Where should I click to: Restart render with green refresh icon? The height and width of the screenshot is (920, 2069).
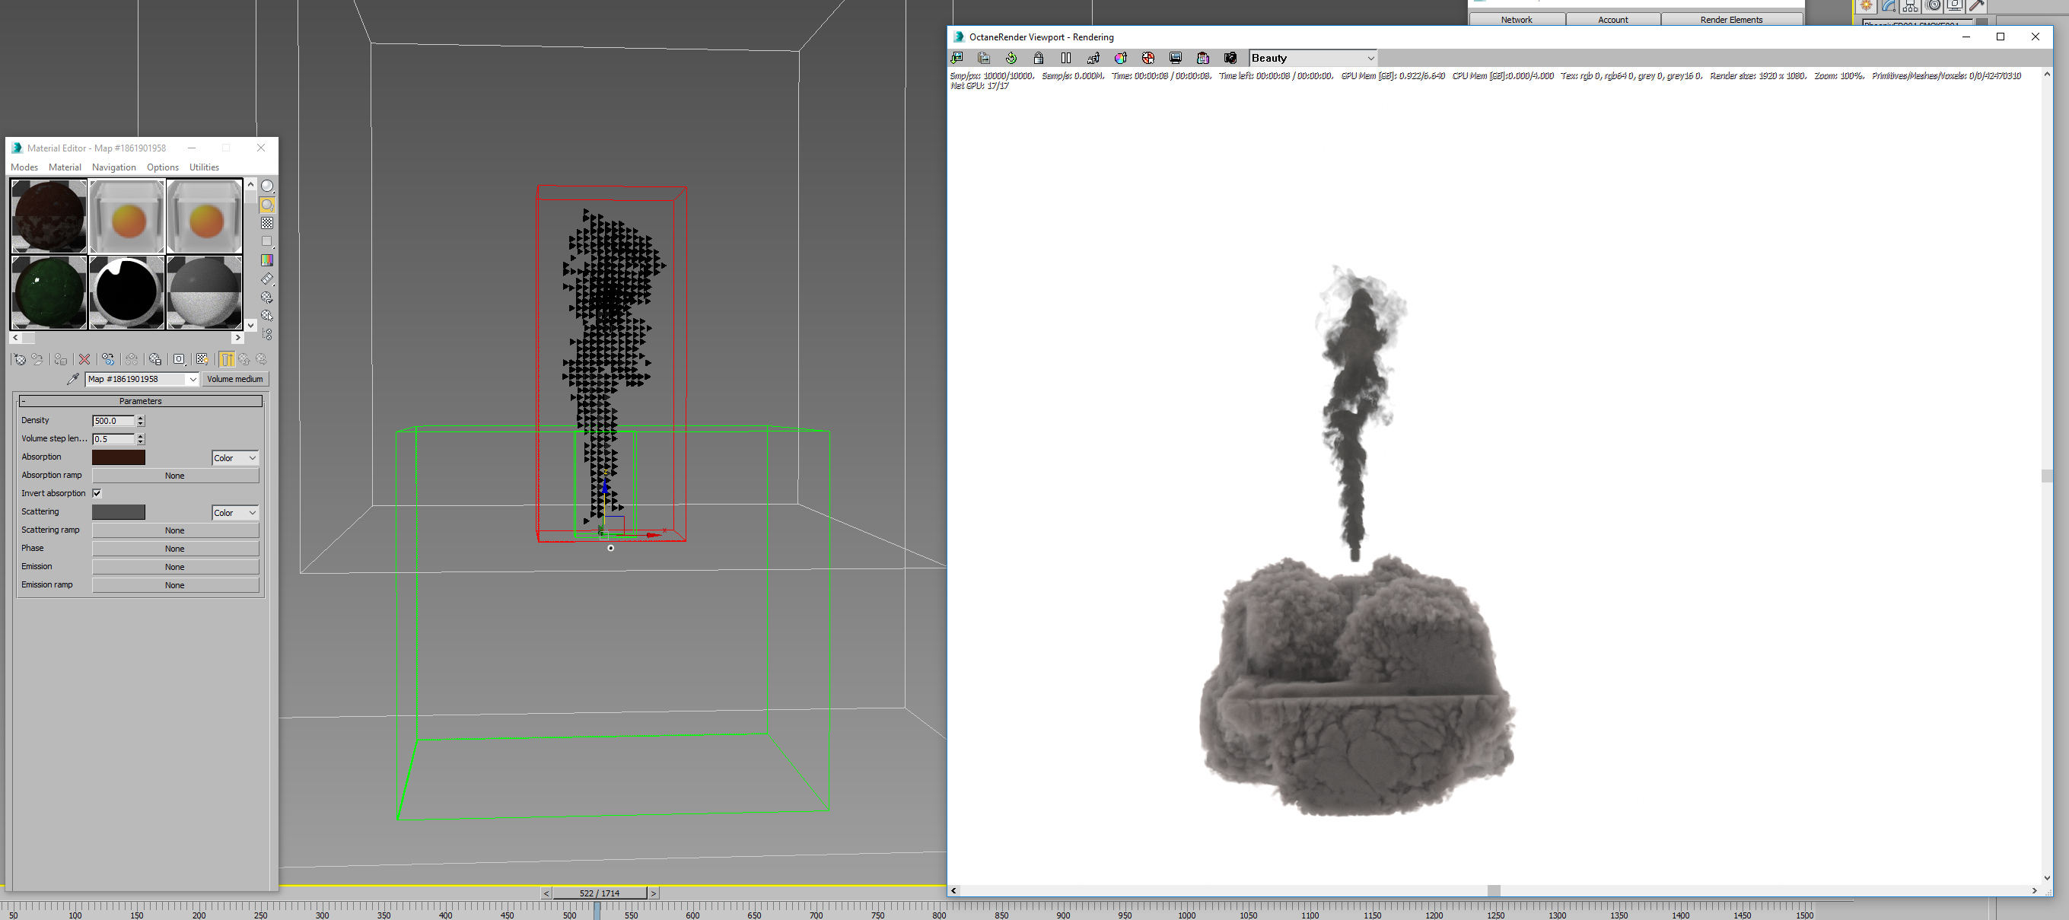[x=1011, y=58]
